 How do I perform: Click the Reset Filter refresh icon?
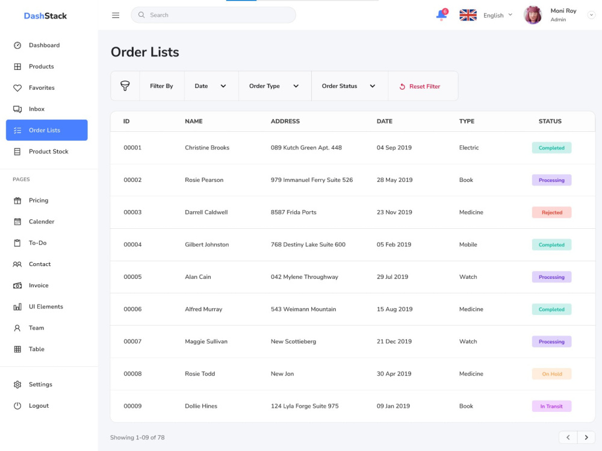[402, 87]
